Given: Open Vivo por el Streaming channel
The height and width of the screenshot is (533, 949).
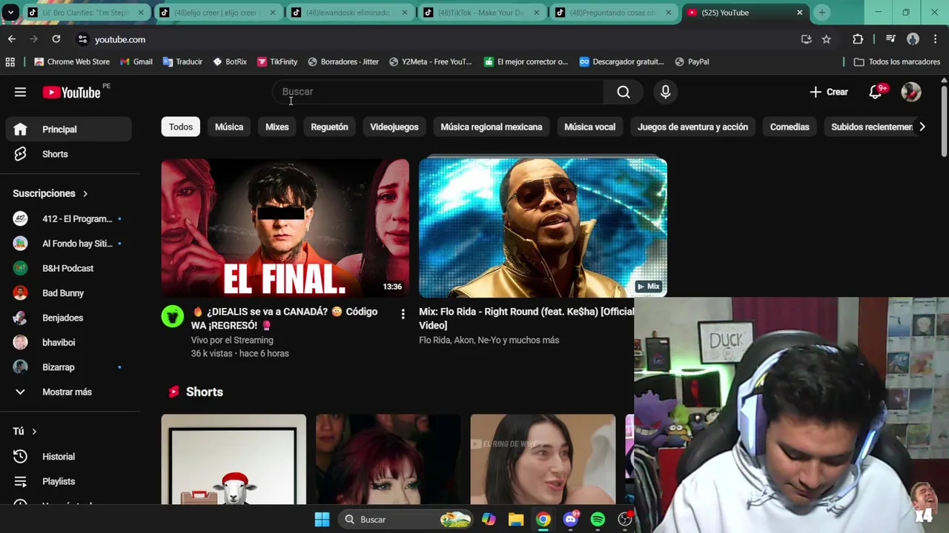Looking at the screenshot, I should (232, 341).
